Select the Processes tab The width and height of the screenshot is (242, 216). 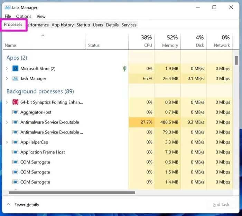[x=13, y=24]
